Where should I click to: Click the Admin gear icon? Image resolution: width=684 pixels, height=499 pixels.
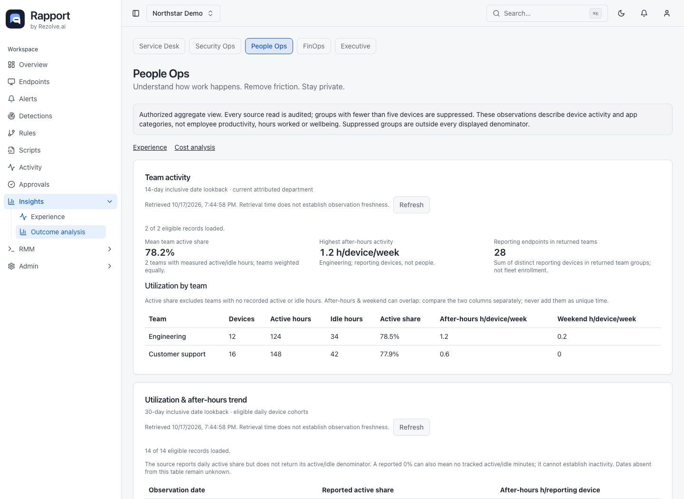11,266
